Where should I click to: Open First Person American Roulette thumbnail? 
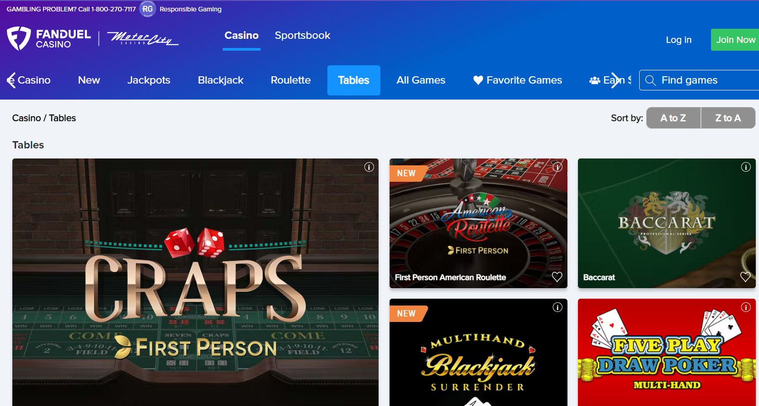[478, 223]
